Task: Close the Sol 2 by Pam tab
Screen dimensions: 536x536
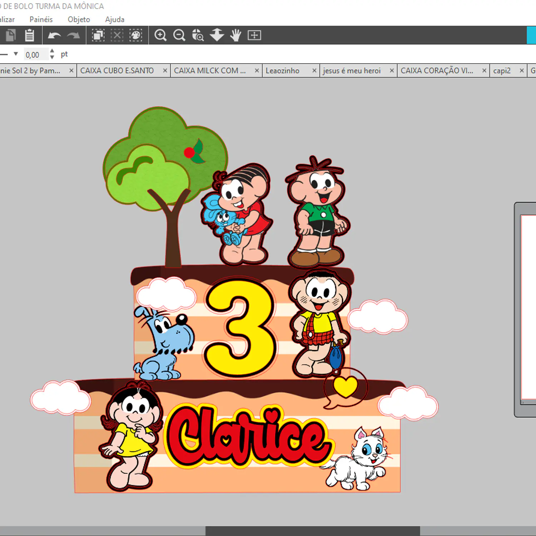Action: (x=71, y=70)
